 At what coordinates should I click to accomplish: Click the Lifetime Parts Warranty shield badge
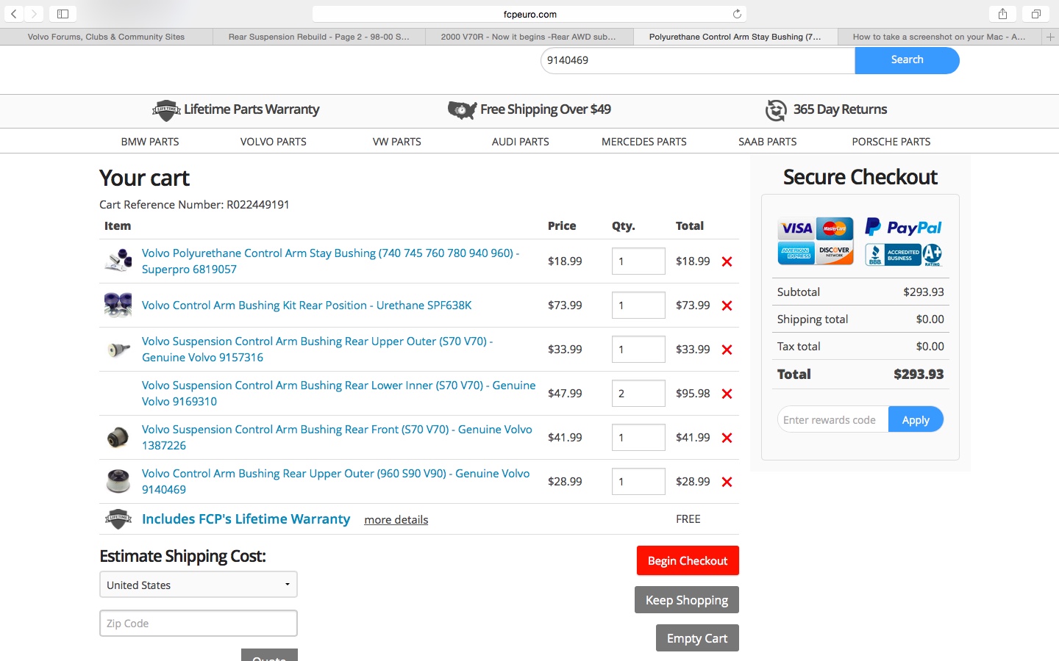tap(166, 110)
